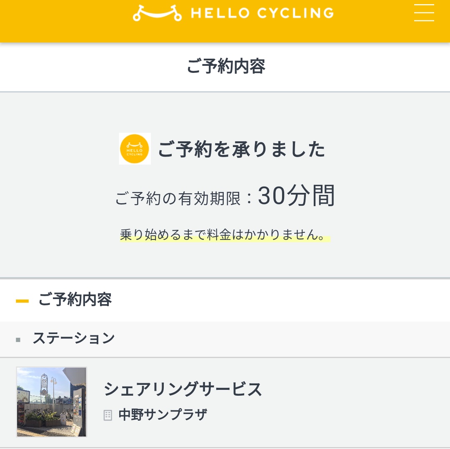Click the ステーション section header
Screen dimensions: 450x449
[225, 339]
